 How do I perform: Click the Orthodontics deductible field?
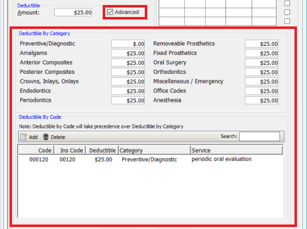click(261, 72)
